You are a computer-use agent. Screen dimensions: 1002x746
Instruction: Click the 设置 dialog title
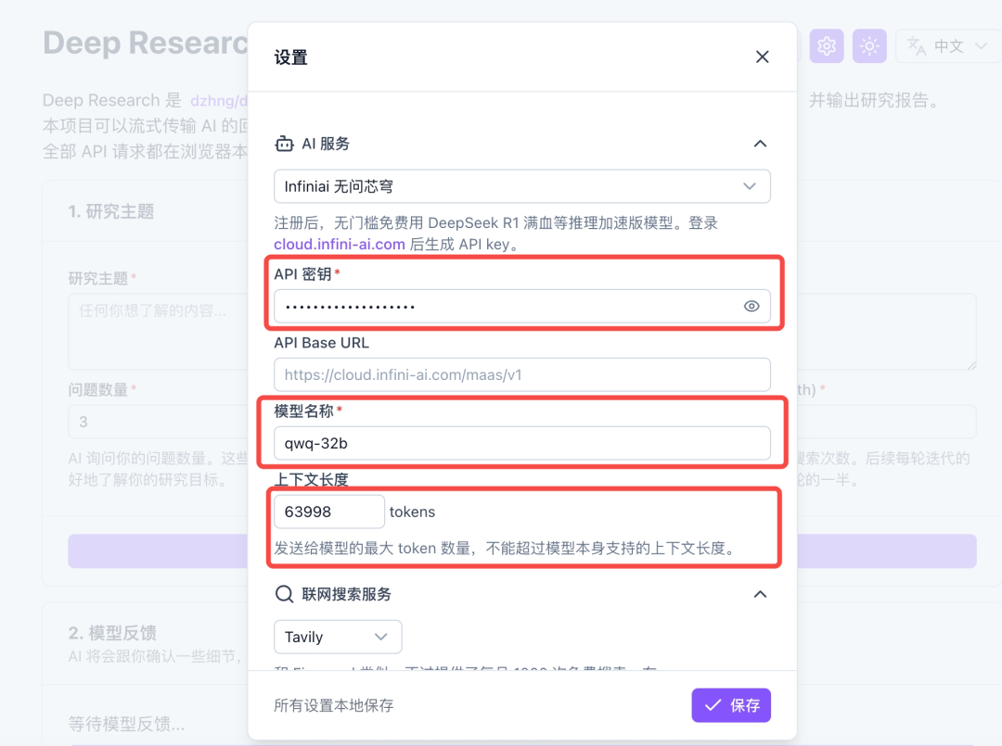(x=290, y=57)
